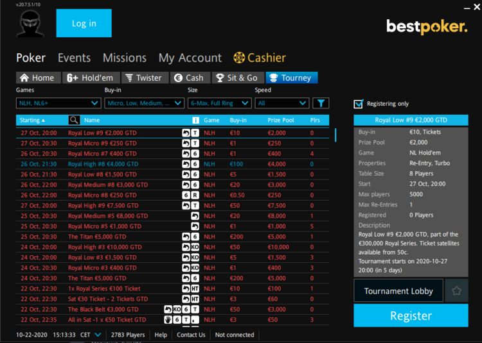Select Royal Medium #8 €3,000 GTD row

[x=172, y=185]
